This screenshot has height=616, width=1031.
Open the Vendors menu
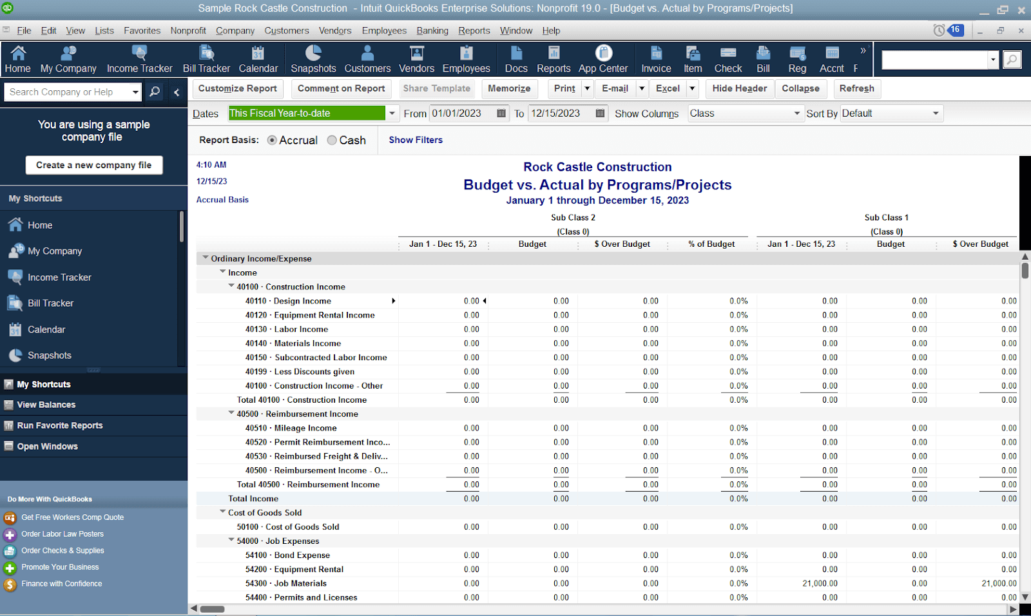335,30
